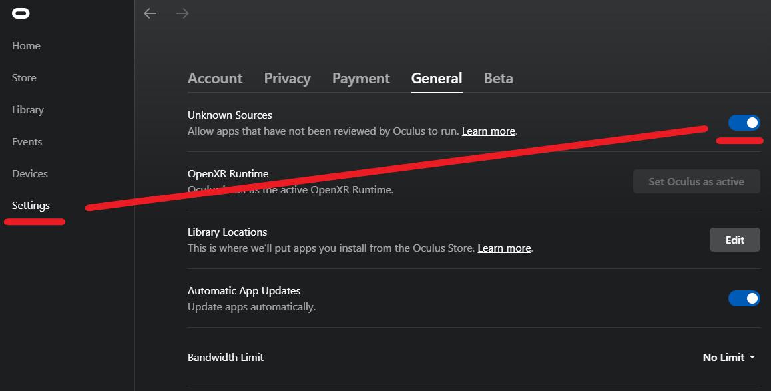Click the forward navigation arrow

coord(182,13)
